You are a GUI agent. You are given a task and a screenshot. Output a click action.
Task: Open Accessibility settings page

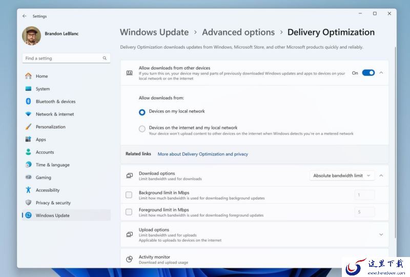click(x=67, y=190)
